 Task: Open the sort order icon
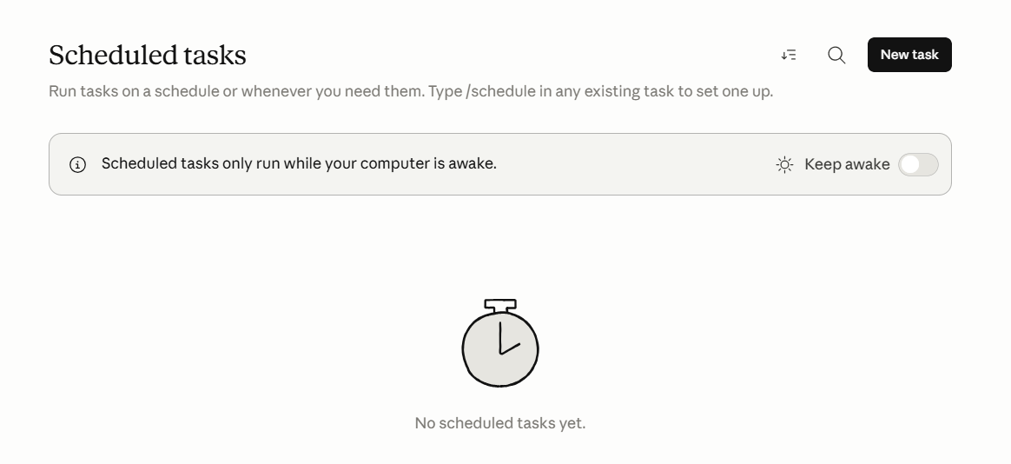pos(789,55)
